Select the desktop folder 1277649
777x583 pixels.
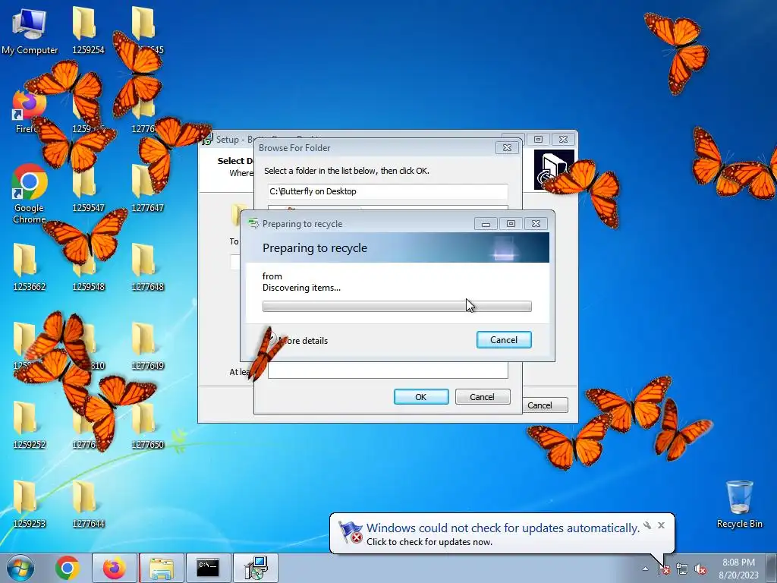tap(147, 346)
